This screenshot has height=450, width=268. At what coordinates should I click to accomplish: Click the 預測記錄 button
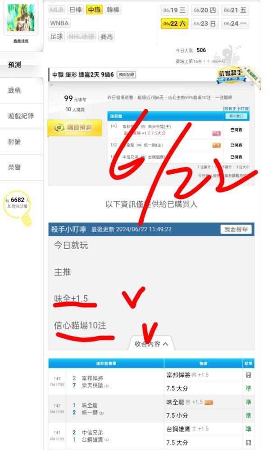pyautogui.click(x=127, y=75)
